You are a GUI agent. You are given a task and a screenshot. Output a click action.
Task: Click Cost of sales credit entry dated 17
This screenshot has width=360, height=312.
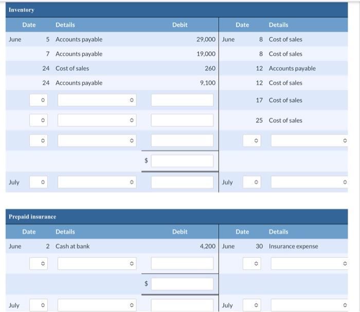285,100
